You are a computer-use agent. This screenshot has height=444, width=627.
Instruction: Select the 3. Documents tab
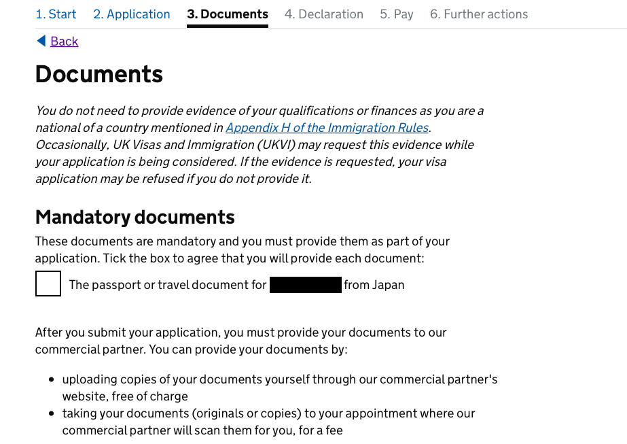coord(228,14)
